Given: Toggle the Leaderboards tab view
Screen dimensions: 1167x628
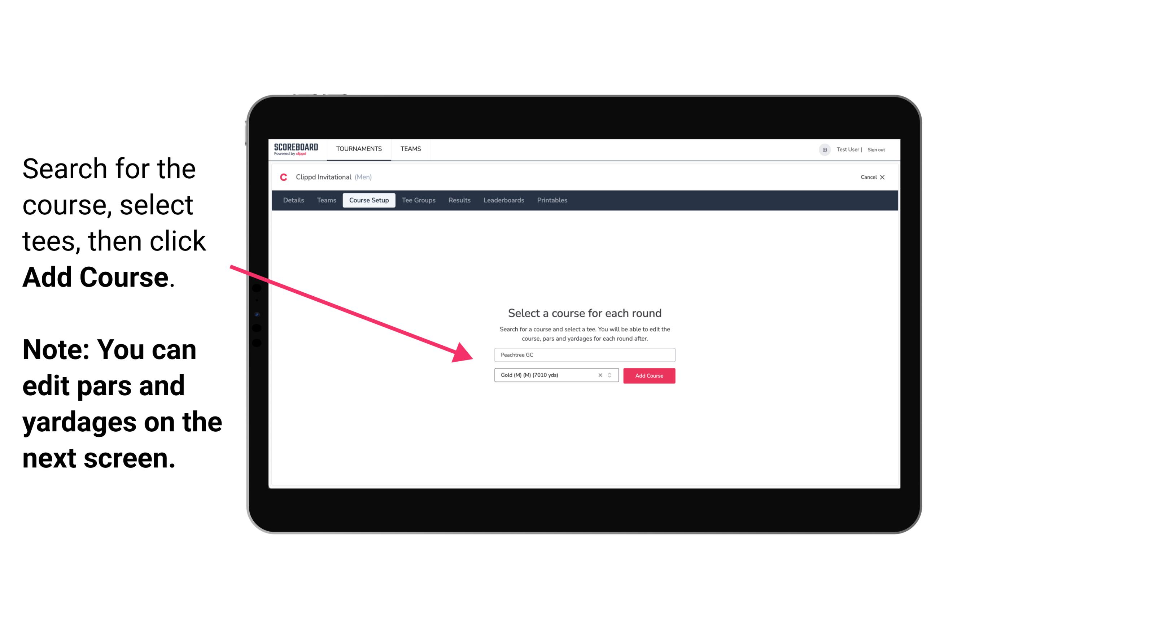Looking at the screenshot, I should pyautogui.click(x=503, y=200).
